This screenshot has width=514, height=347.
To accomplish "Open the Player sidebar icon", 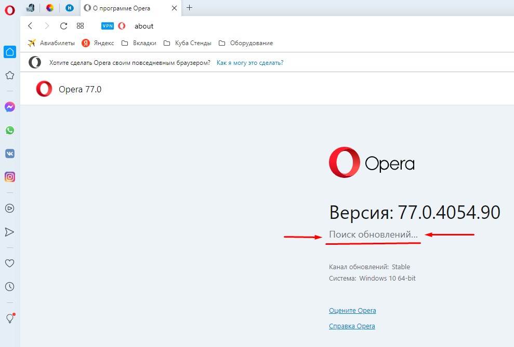I will coord(9,209).
